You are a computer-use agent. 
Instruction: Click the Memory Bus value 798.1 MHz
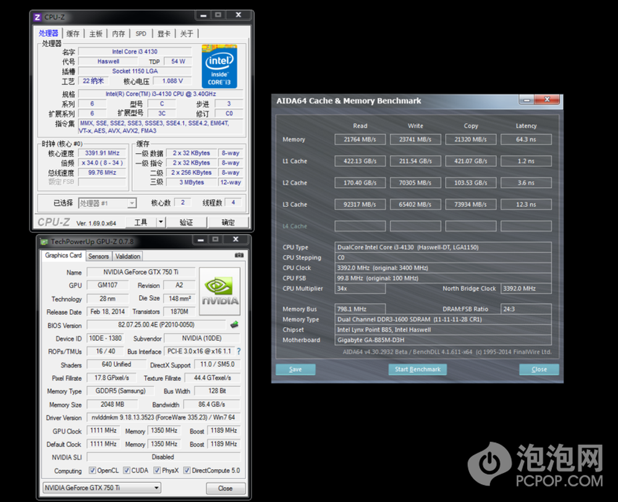(x=360, y=309)
